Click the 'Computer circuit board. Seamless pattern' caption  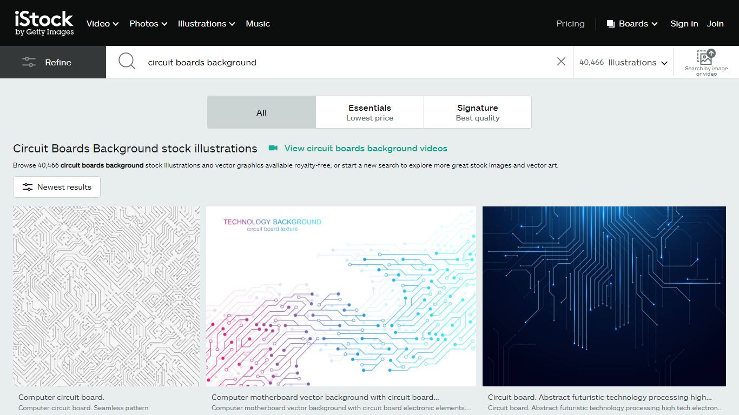point(83,408)
